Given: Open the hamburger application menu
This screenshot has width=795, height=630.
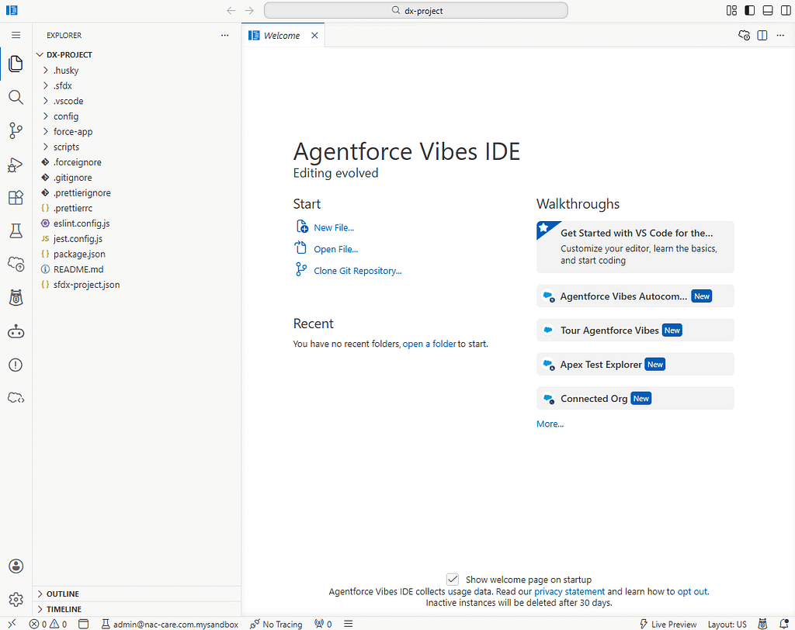Looking at the screenshot, I should tap(16, 35).
